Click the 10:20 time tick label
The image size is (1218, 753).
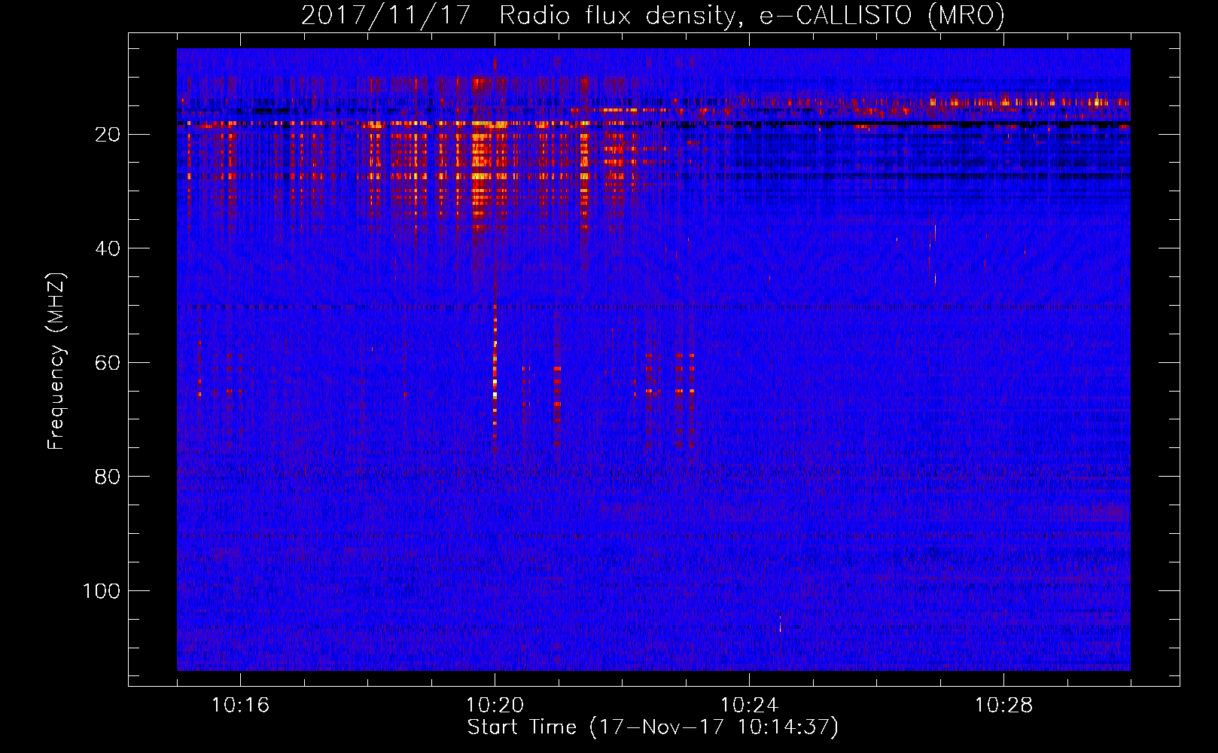(x=495, y=706)
